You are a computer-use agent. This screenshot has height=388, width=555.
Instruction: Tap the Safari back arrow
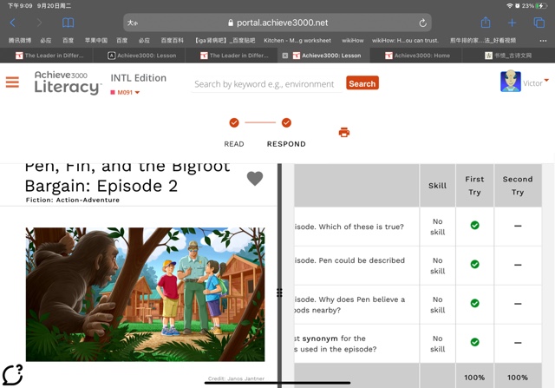point(13,23)
